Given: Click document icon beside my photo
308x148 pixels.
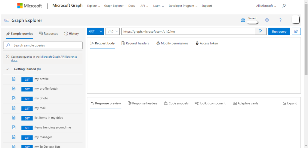Looking at the screenshot, I should pyautogui.click(x=14, y=98).
